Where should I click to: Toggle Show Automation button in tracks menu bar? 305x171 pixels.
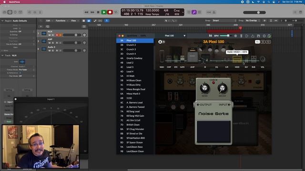(95, 20)
